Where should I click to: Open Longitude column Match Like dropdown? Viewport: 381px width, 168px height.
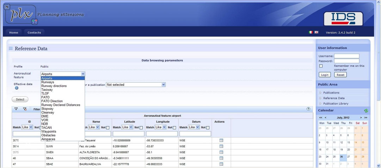(x=161, y=127)
